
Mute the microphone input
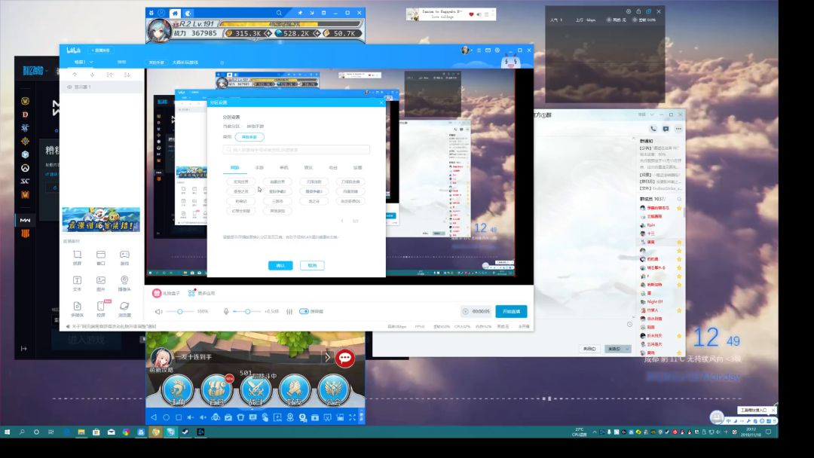coord(226,311)
